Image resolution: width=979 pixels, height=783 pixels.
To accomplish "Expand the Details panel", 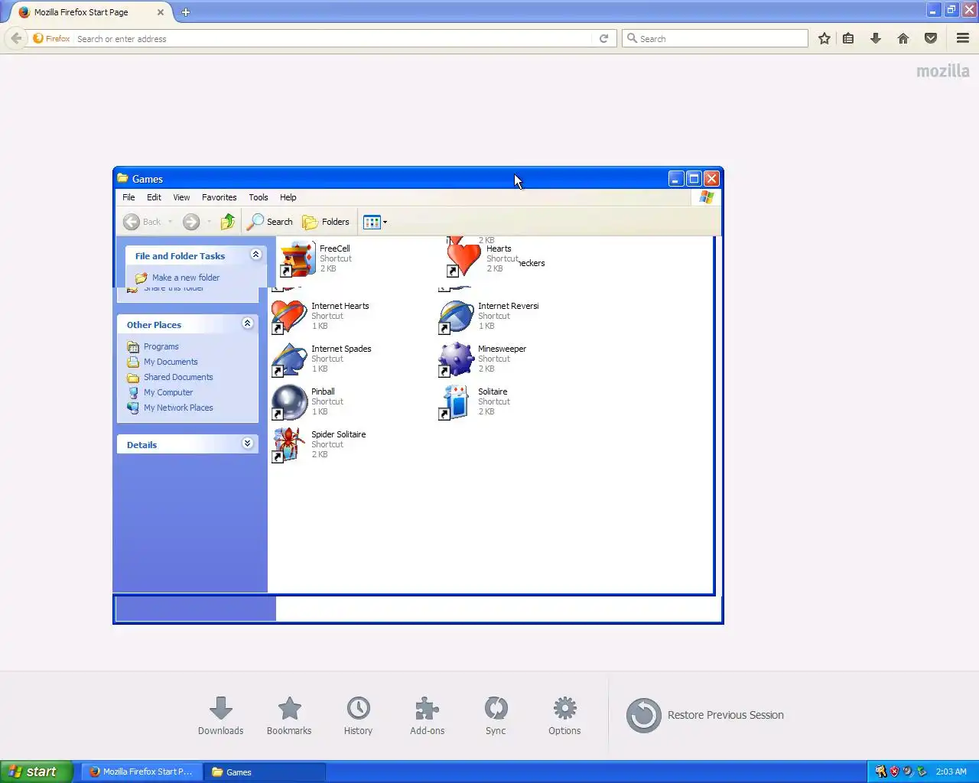I will 247,443.
